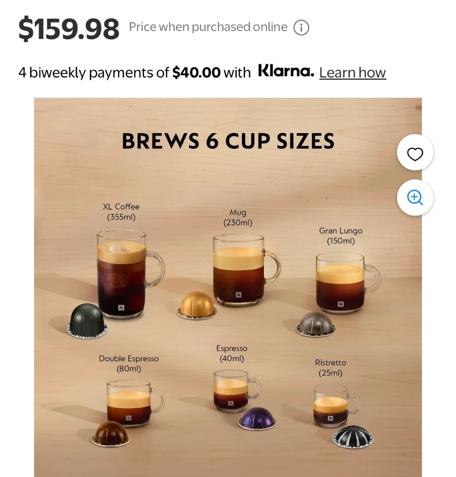Click the $159.98 price
456x477 pixels.
pos(69,29)
